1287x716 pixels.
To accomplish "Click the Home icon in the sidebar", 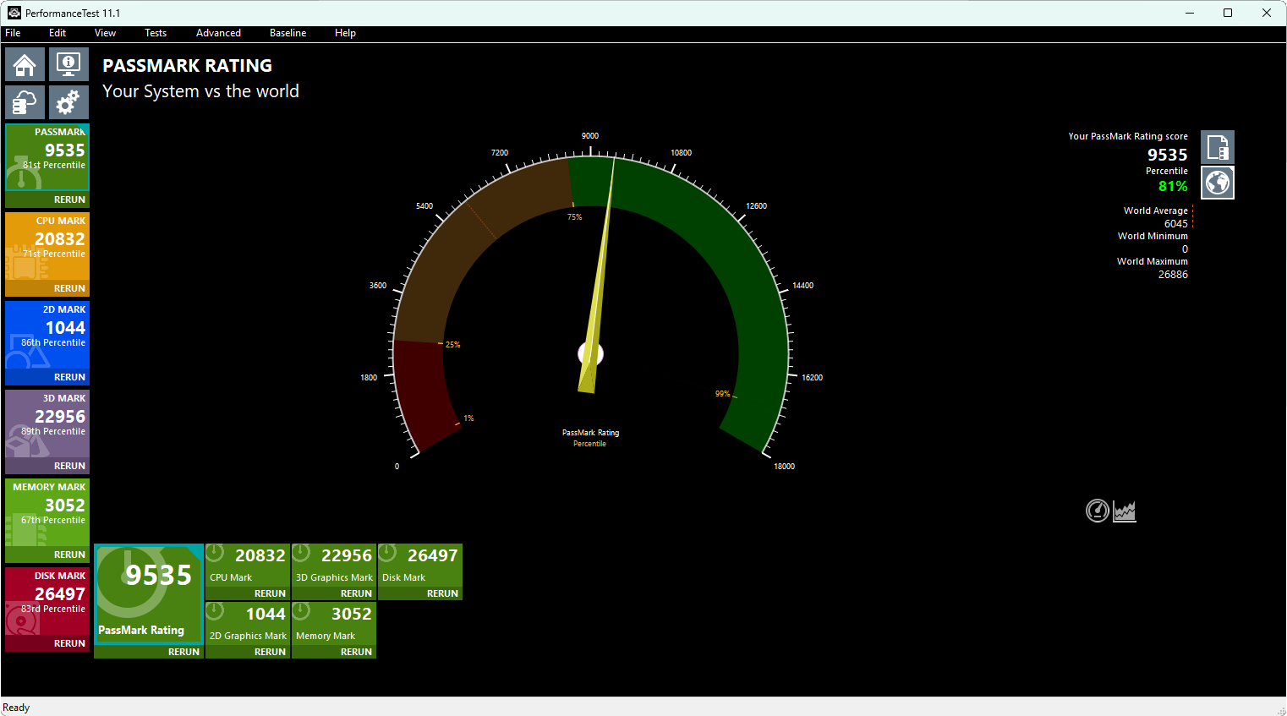I will click(x=25, y=64).
